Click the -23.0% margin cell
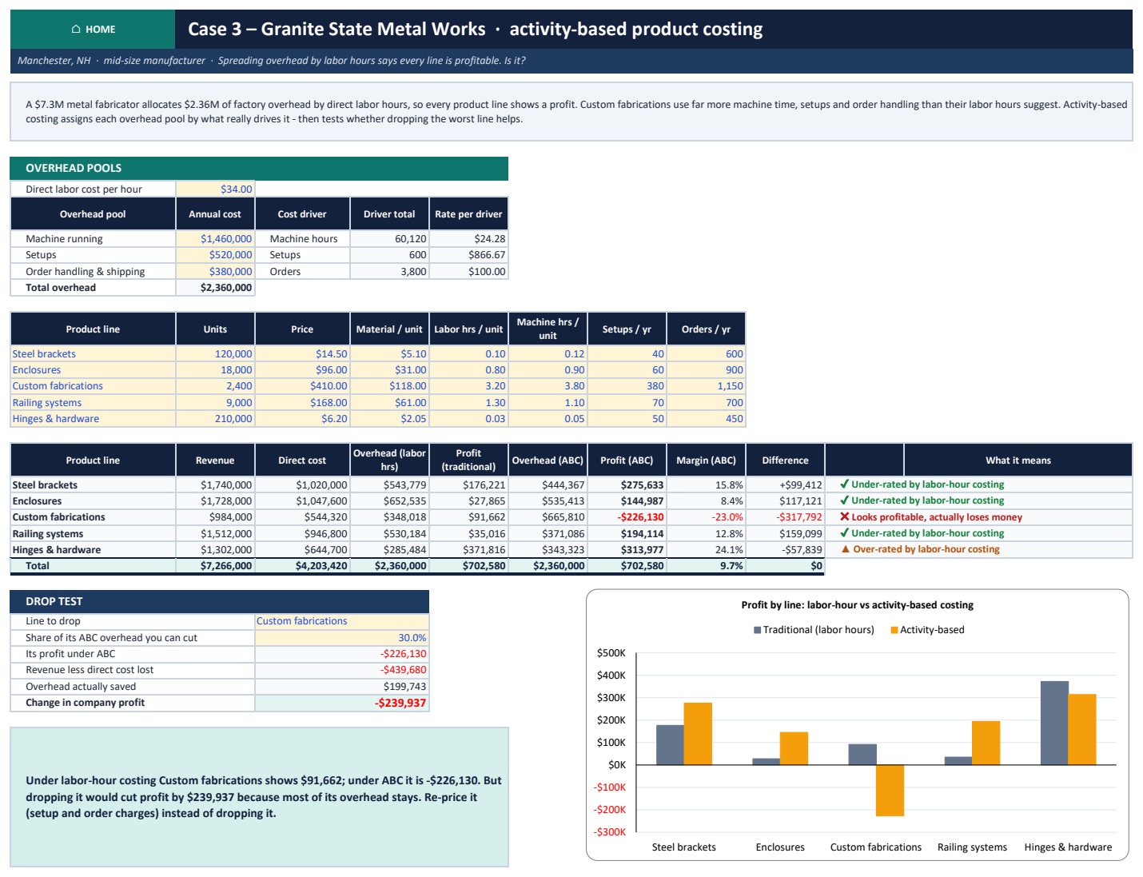 click(x=706, y=517)
